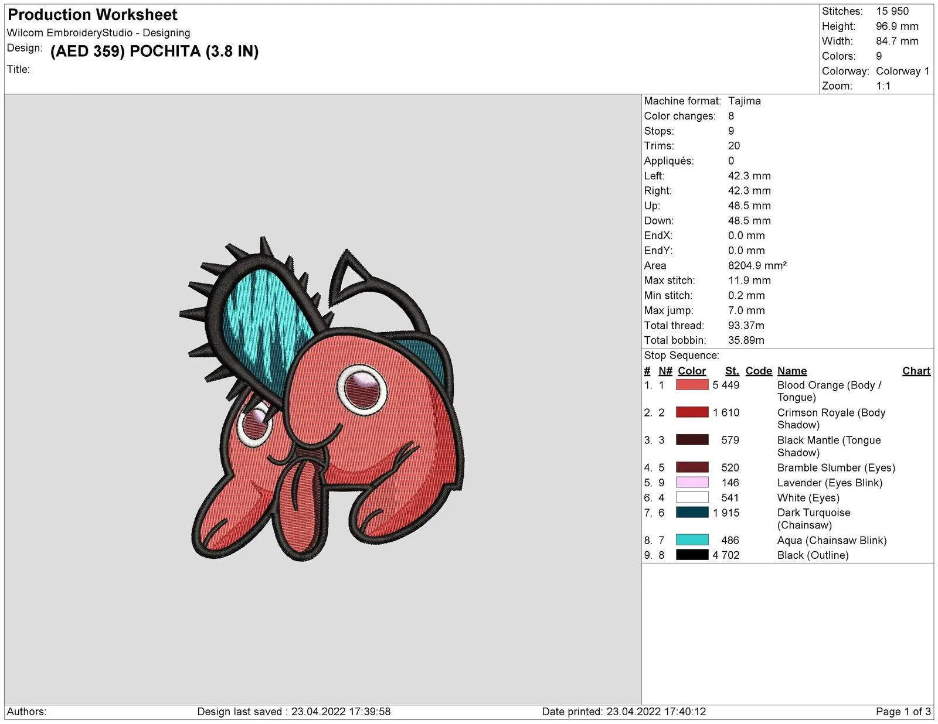The width and height of the screenshot is (938, 724).
Task: Click 'Black Mantle (Tongue Shadow)' thread name
Action: (829, 446)
